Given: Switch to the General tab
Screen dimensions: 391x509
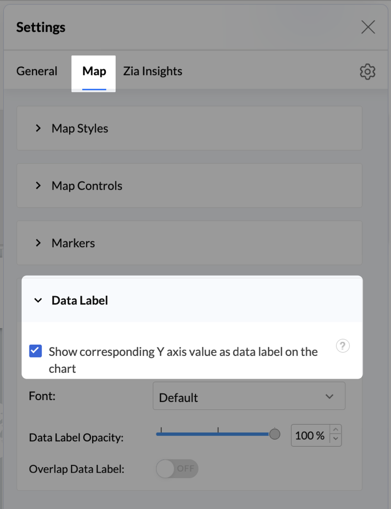Looking at the screenshot, I should click(37, 71).
